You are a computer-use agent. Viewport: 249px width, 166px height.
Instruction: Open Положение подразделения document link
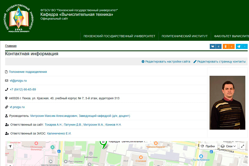click(28, 72)
